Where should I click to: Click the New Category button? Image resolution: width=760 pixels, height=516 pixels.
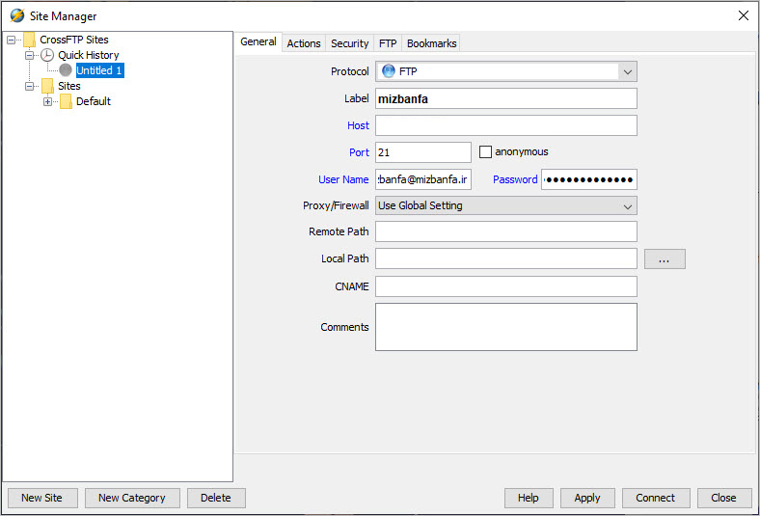click(132, 498)
